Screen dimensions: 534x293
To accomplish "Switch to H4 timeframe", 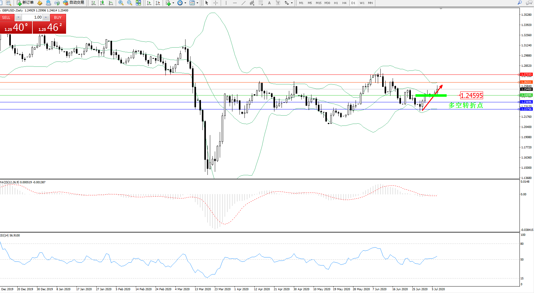I will pos(344,3).
